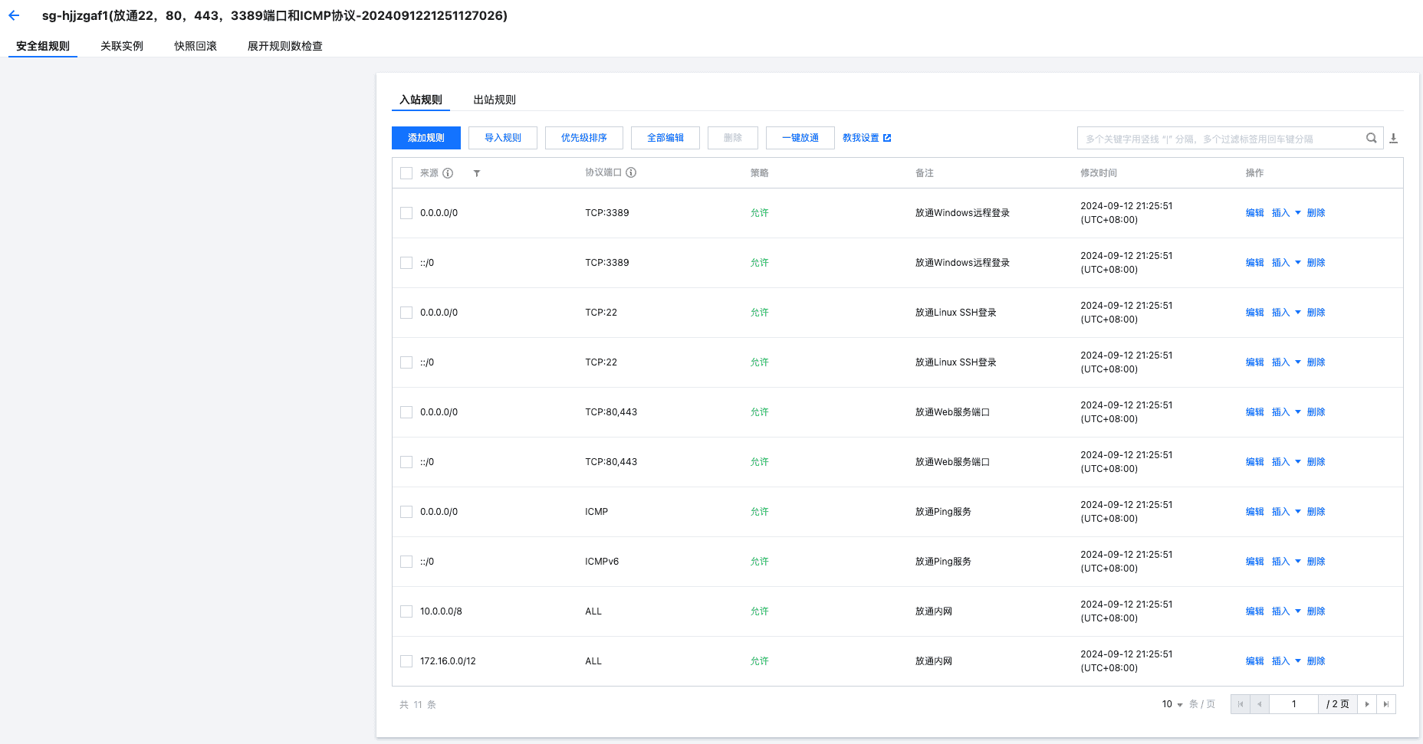Viewport: 1423px width, 744px height.
Task: Check the select-all checkbox in table header
Action: tap(406, 173)
